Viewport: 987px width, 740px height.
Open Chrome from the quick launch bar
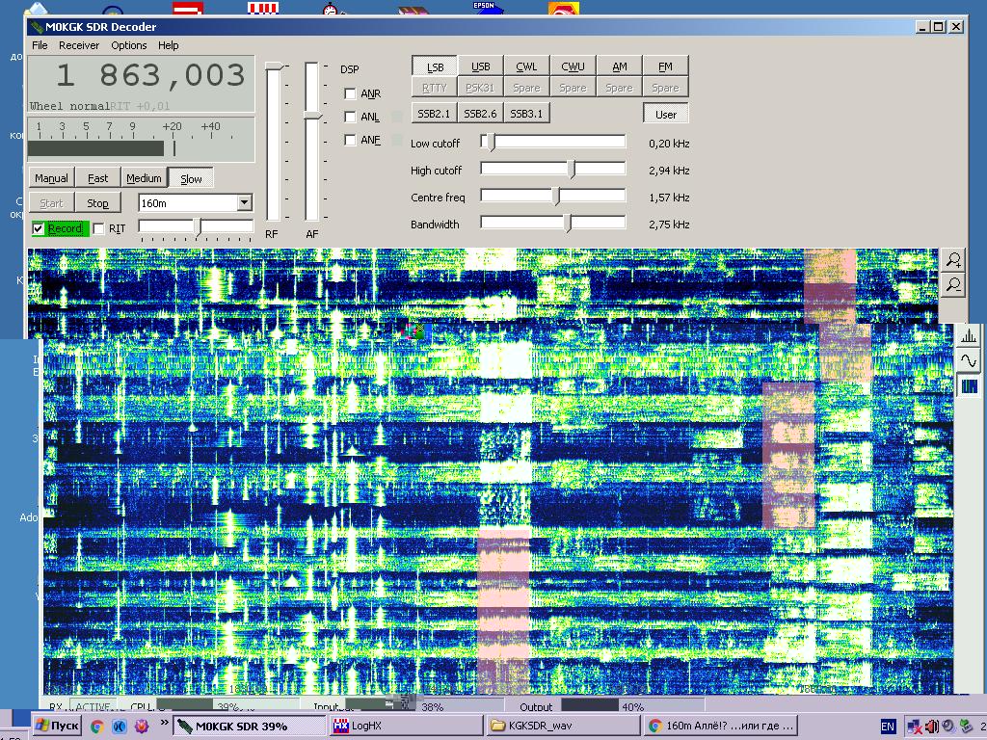[x=97, y=726]
